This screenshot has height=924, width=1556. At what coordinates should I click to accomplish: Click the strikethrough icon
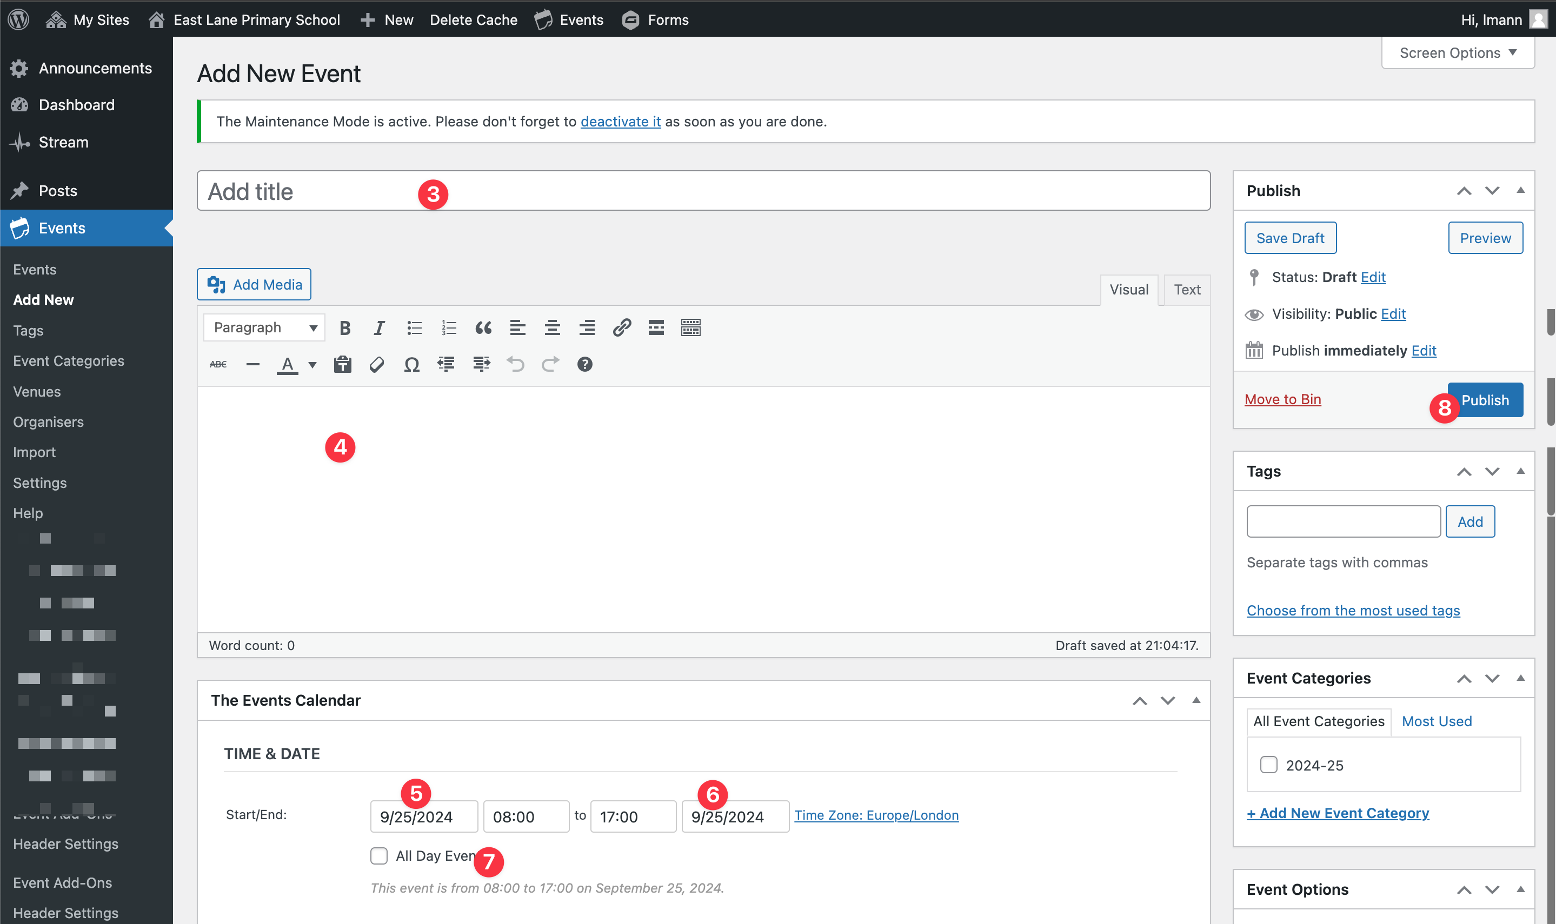click(x=218, y=364)
